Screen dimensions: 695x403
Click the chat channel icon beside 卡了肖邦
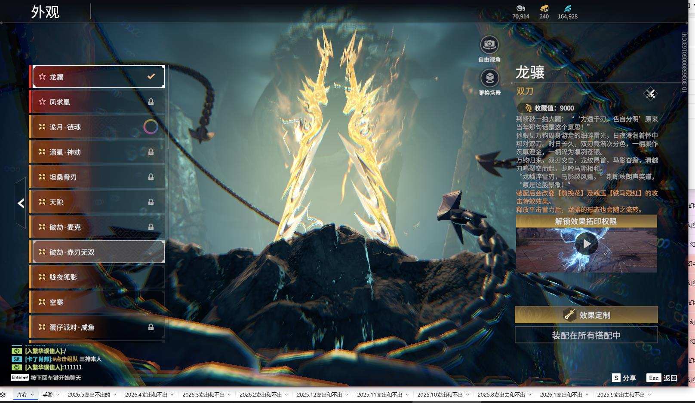pos(17,359)
